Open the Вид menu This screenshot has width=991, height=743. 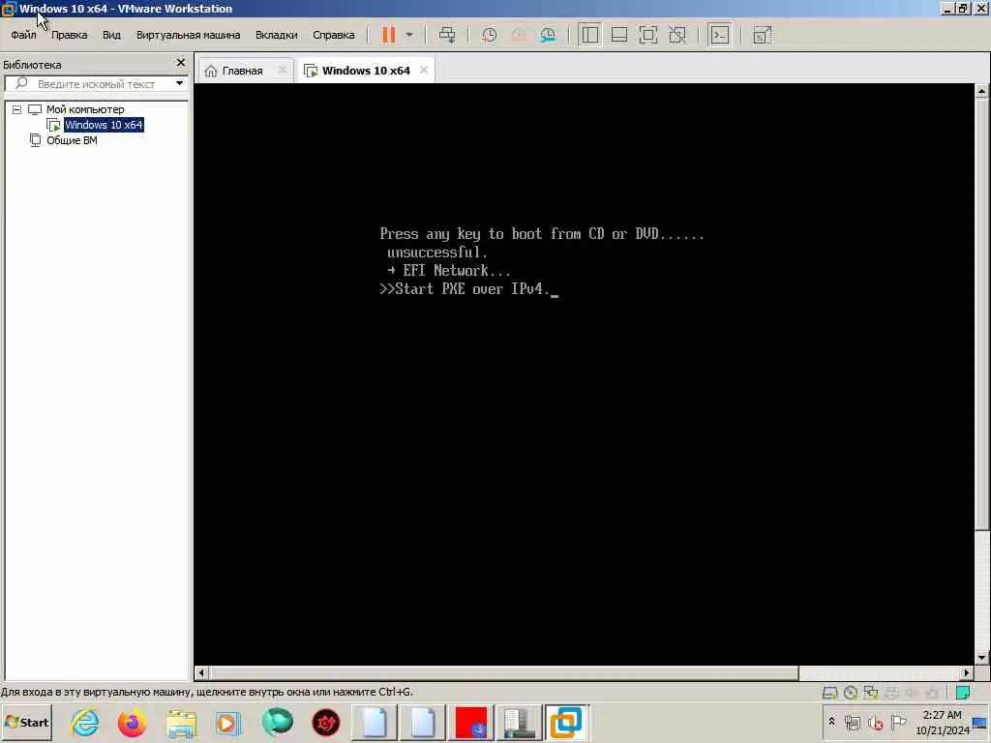pos(112,35)
